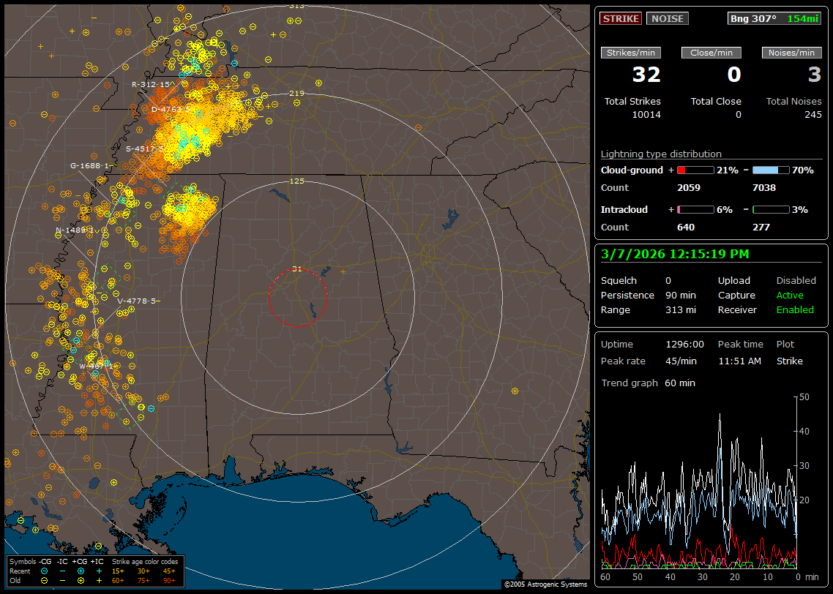Viewport: 833px width, 594px height.
Task: Select the Bng 307° 154mi bearing readout
Action: click(x=774, y=19)
